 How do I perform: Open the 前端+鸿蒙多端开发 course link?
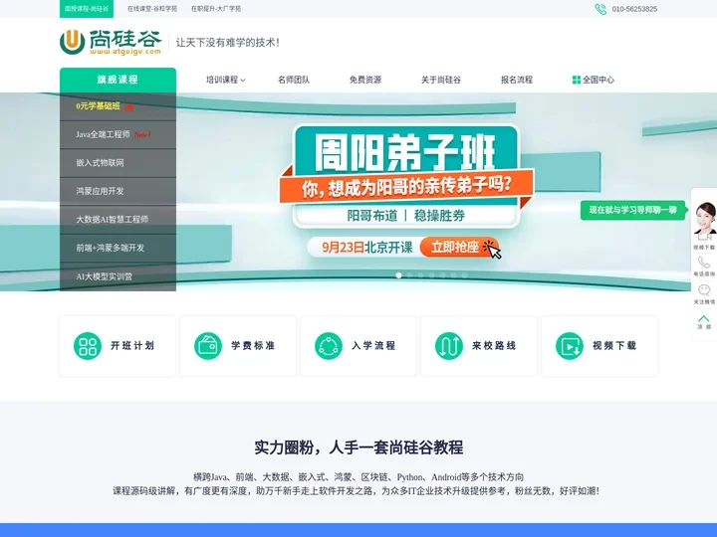(110, 248)
